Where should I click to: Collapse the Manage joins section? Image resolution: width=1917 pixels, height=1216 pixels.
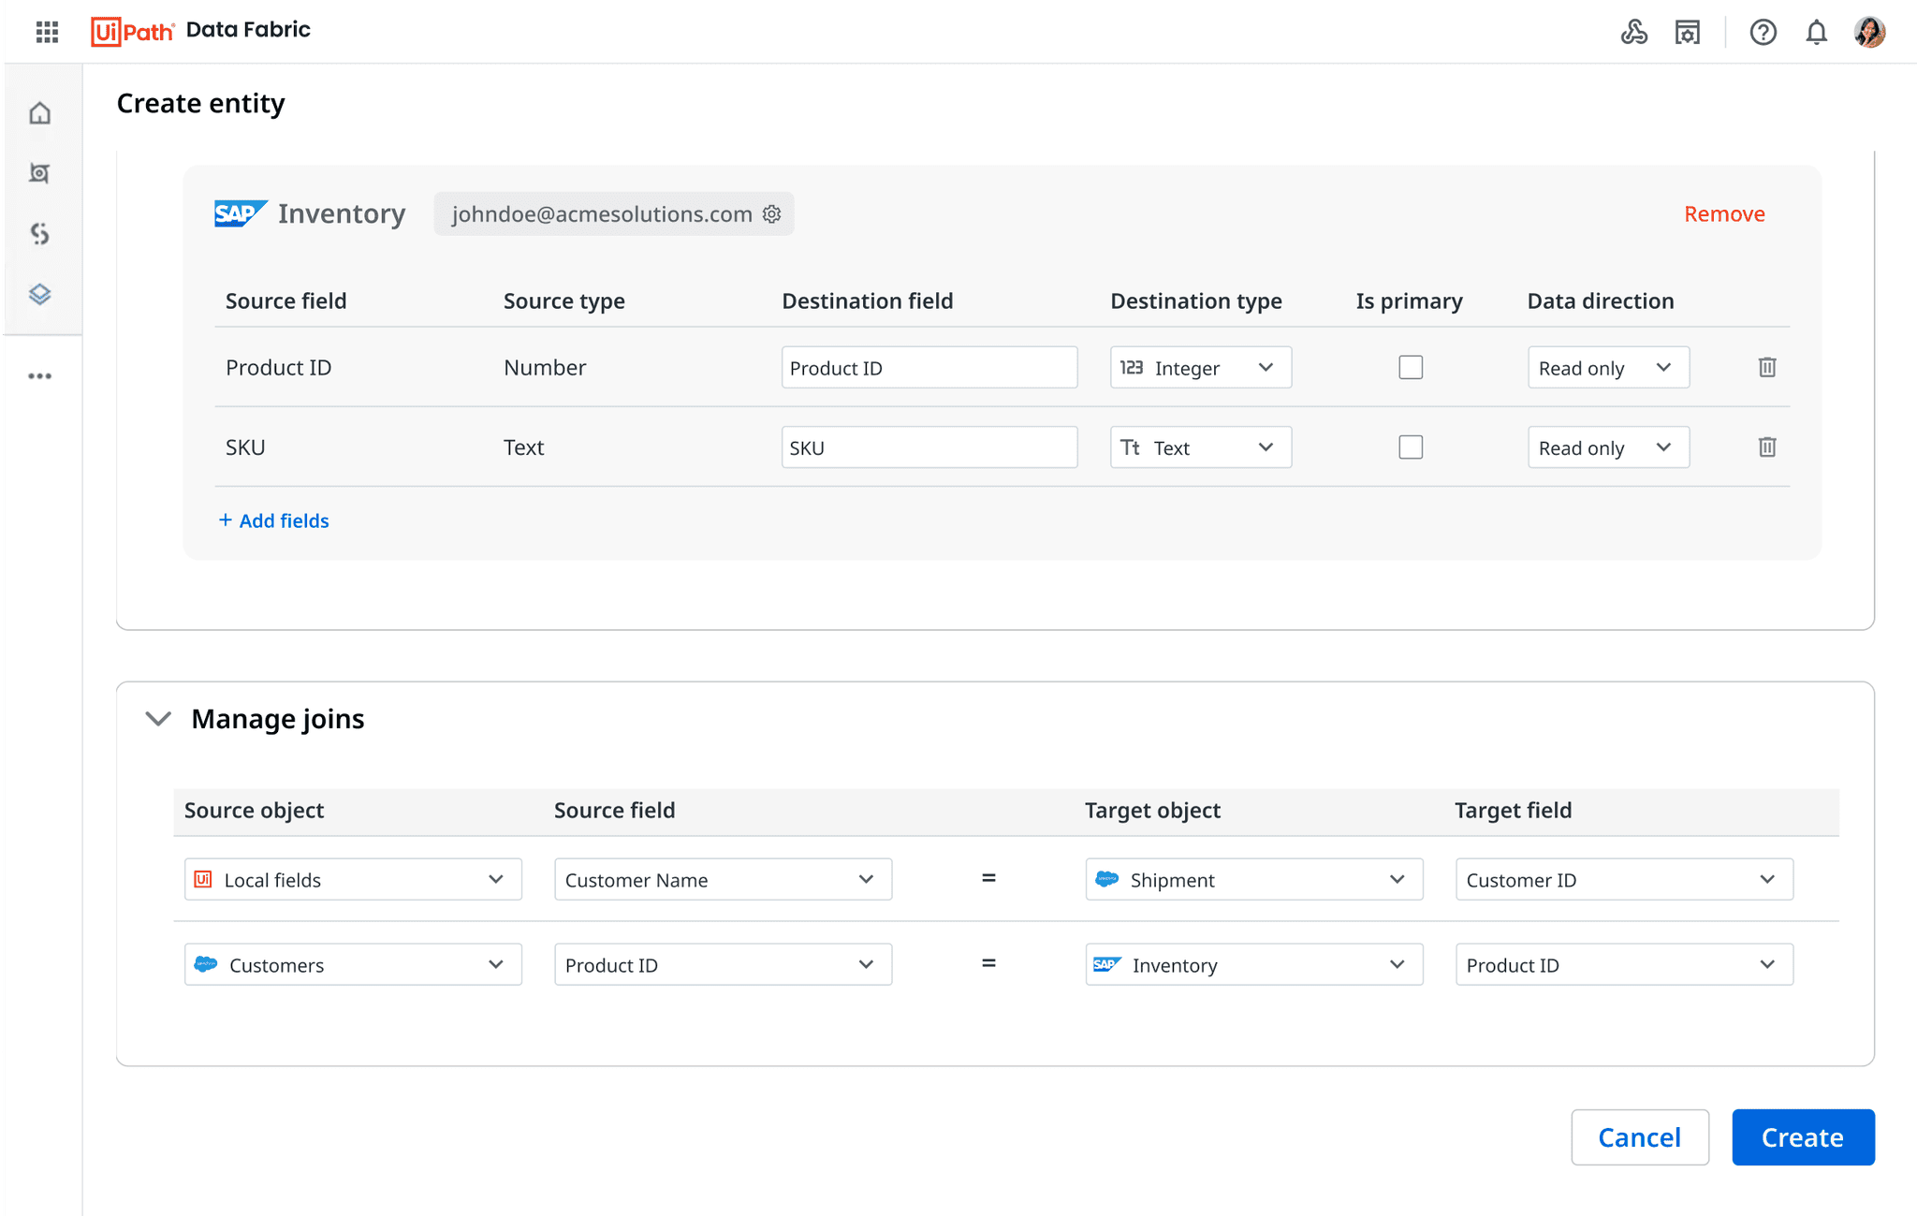pos(158,719)
